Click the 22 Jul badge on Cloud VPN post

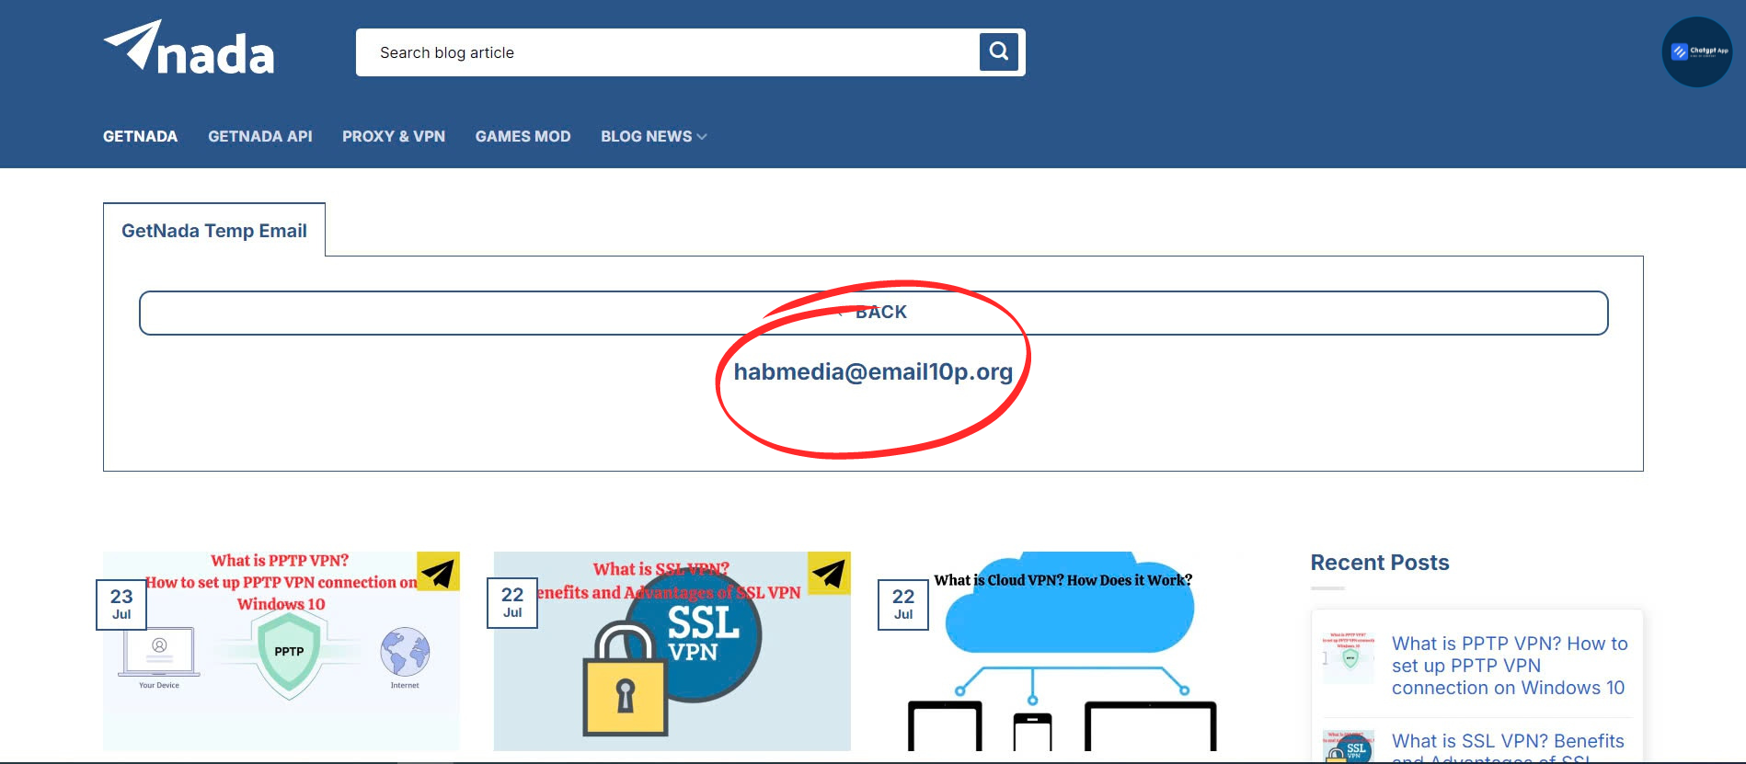(903, 604)
